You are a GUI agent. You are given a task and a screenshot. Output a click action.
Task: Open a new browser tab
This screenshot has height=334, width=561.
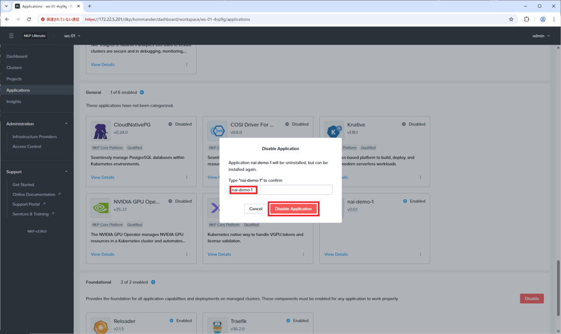(x=89, y=6)
